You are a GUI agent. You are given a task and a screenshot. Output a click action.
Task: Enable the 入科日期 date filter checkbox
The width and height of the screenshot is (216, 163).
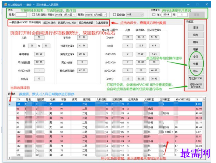point(33,15)
